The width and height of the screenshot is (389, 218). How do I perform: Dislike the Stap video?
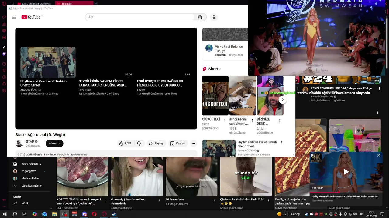coord(139,144)
